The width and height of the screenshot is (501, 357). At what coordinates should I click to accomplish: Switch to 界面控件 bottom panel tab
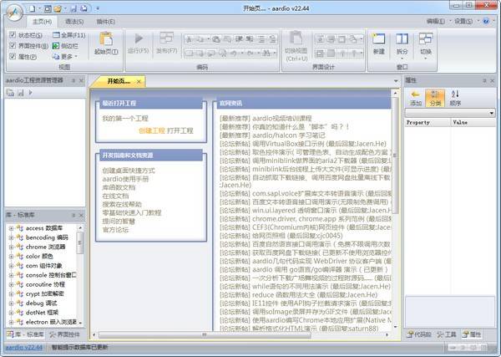(x=62, y=334)
